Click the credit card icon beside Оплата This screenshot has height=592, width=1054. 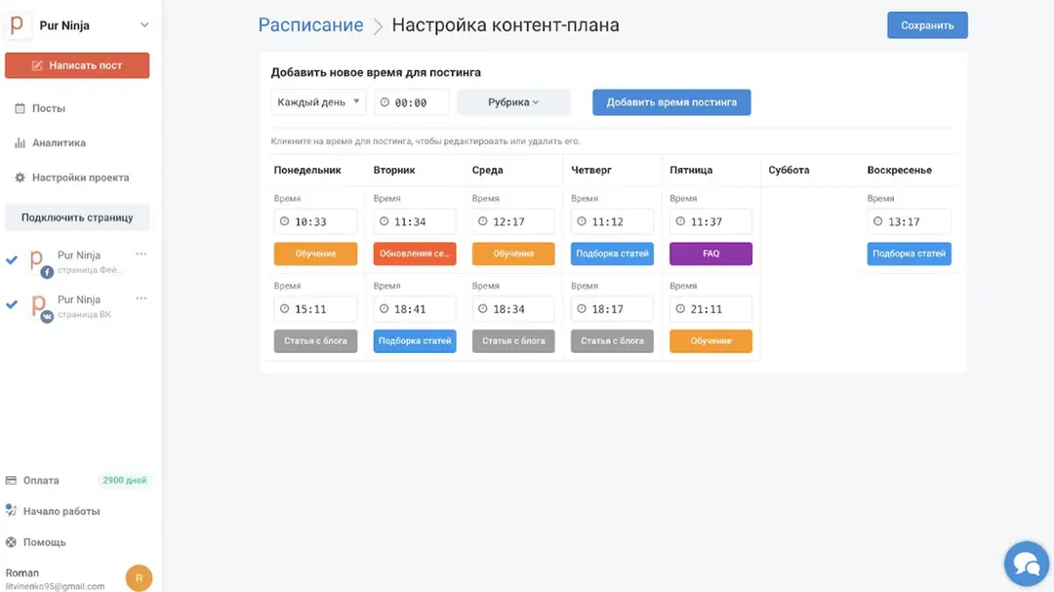[x=11, y=481]
